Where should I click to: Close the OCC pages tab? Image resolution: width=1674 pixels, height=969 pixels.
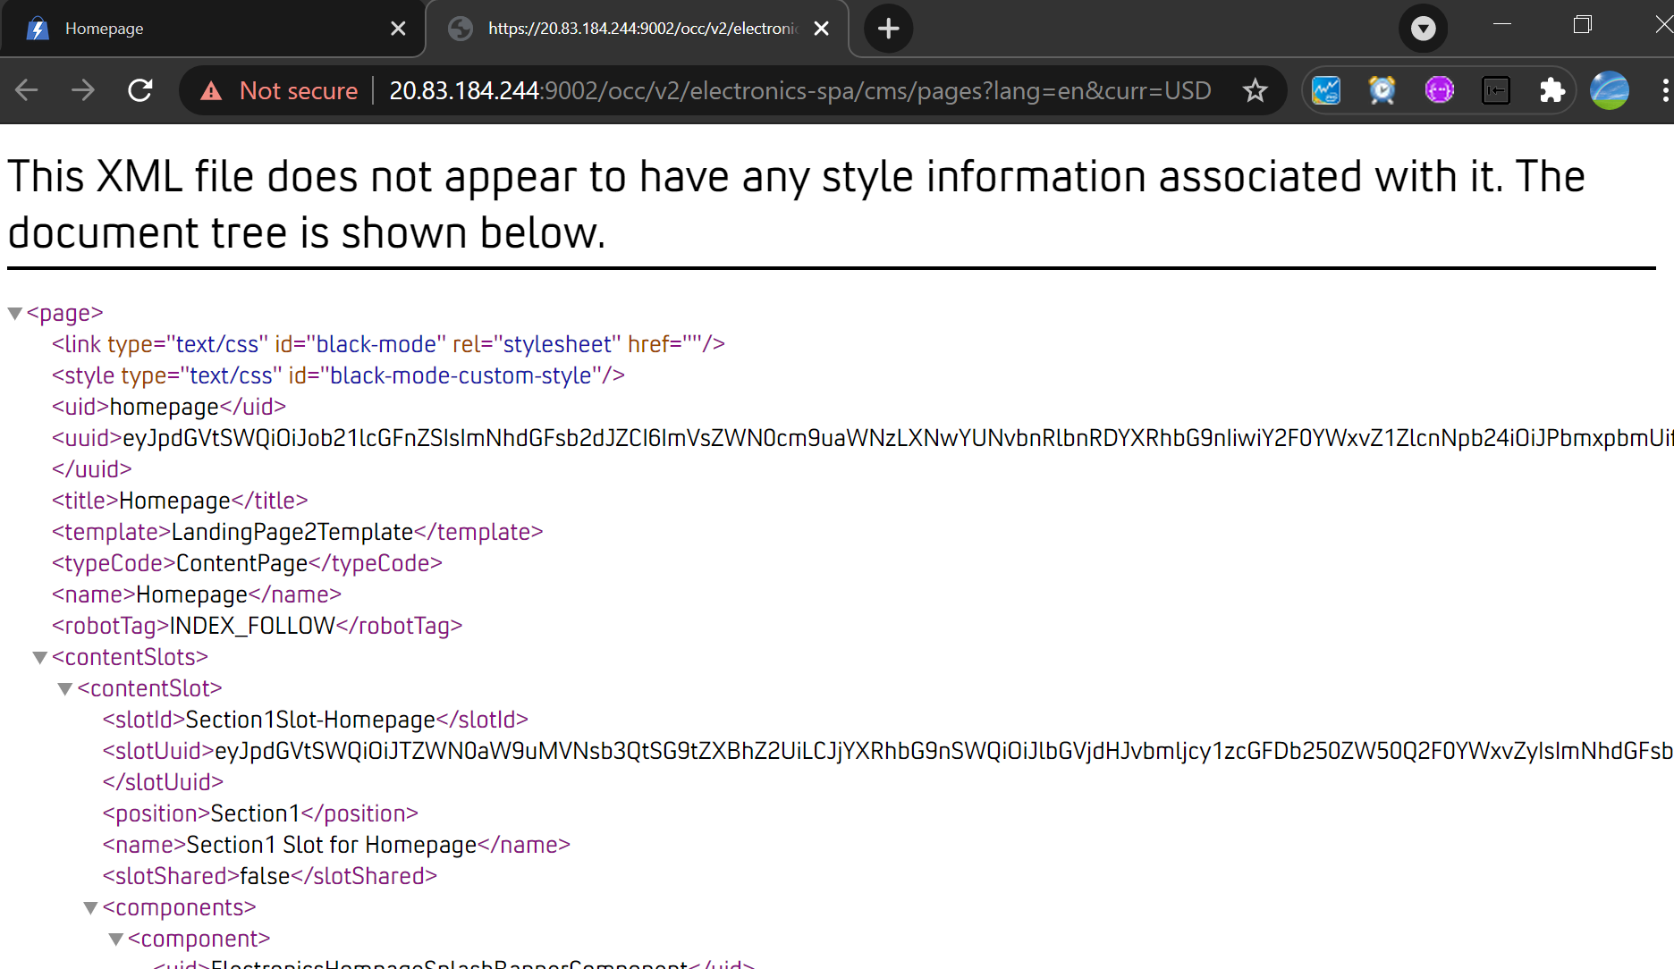pos(822,29)
